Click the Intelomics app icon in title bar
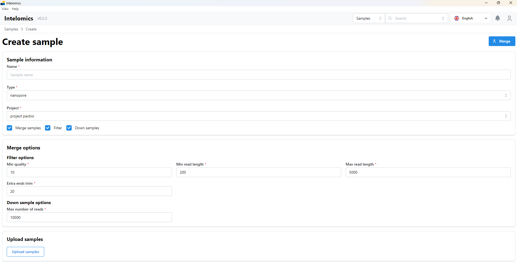 click(x=3, y=3)
